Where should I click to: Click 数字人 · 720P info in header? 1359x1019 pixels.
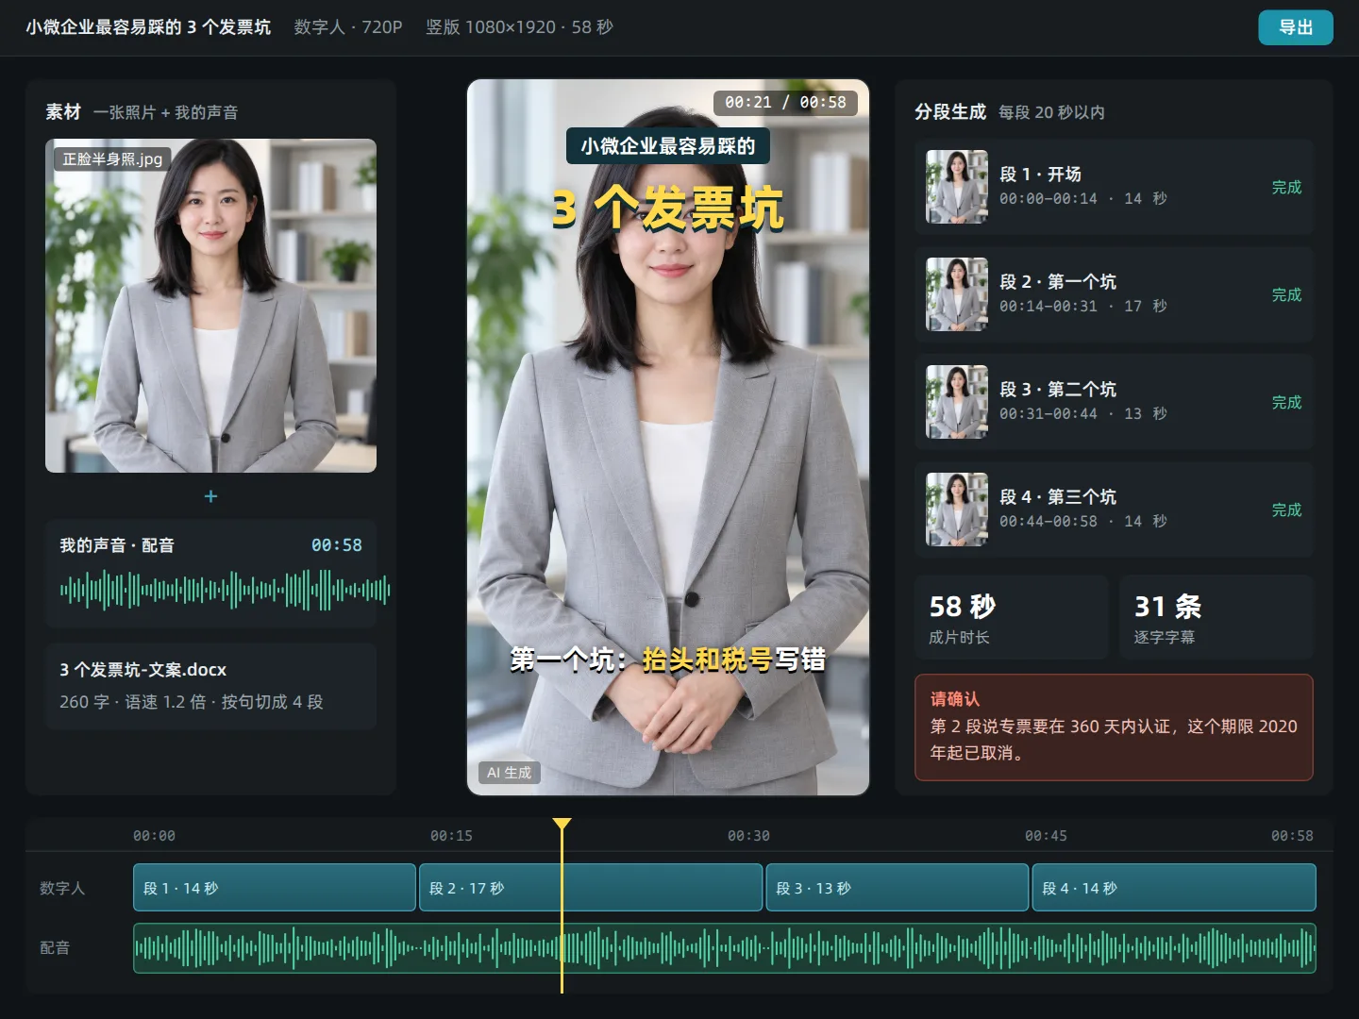(x=348, y=27)
